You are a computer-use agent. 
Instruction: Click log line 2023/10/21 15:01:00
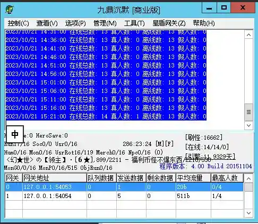(x=106, y=82)
